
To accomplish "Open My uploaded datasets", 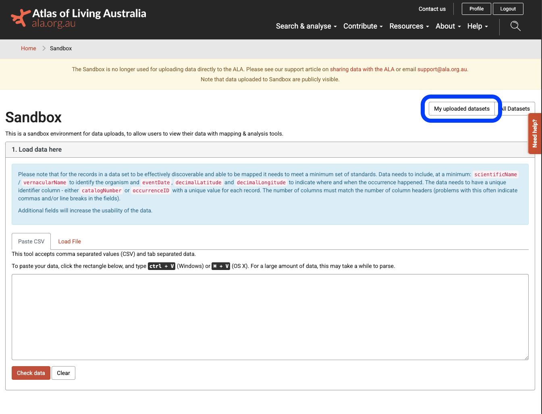I will coord(462,109).
